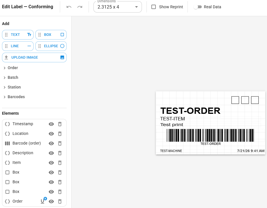Click the braces icon beside Description
The width and height of the screenshot is (267, 208).
[7, 153]
